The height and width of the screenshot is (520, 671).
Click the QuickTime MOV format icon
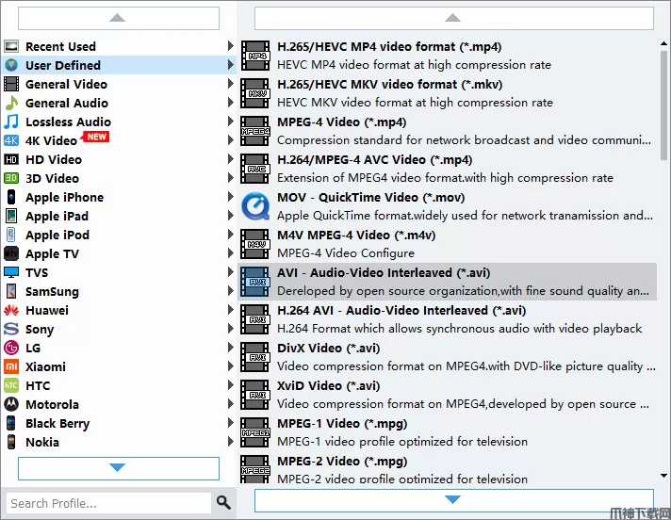tap(255, 206)
